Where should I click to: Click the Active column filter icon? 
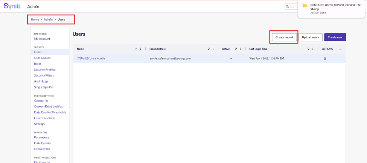click(x=236, y=49)
